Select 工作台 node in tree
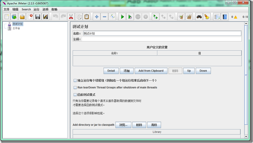The width and height of the screenshot is (253, 143). click(x=16, y=29)
